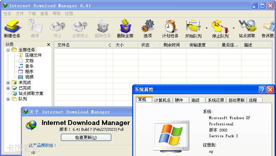Open the 帮助 menu

click(x=57, y=14)
